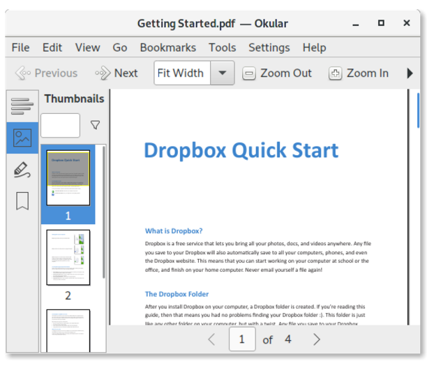Open the Go menu
Viewport: 434px width, 366px height.
tap(119, 47)
